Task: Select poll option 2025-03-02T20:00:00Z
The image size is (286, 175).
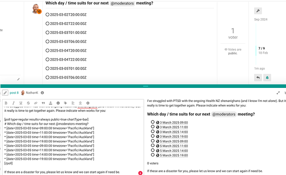Action: (x=47, y=14)
